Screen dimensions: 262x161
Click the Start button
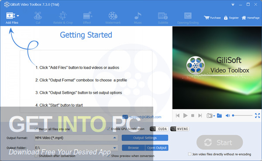pos(220,143)
